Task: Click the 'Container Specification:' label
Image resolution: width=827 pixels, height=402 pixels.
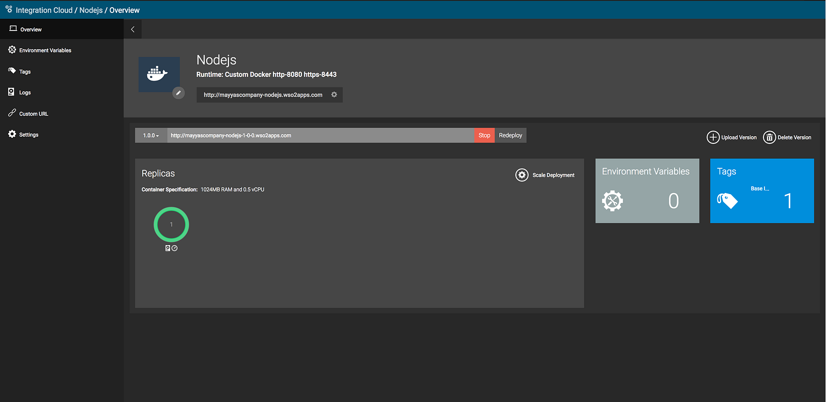Action: [170, 190]
